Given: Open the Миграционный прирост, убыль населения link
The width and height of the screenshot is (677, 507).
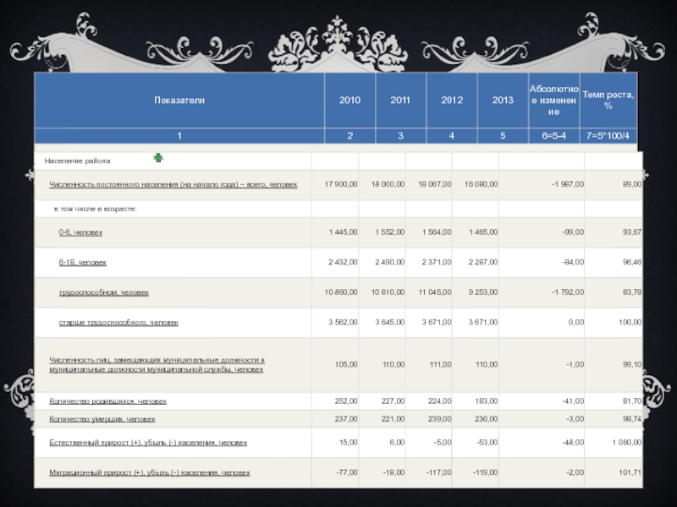Looking at the screenshot, I should [x=149, y=472].
